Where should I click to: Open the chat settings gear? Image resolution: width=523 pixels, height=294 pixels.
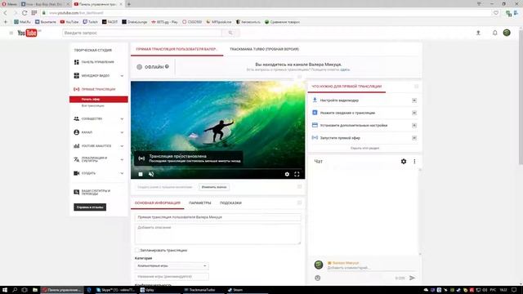click(x=403, y=162)
